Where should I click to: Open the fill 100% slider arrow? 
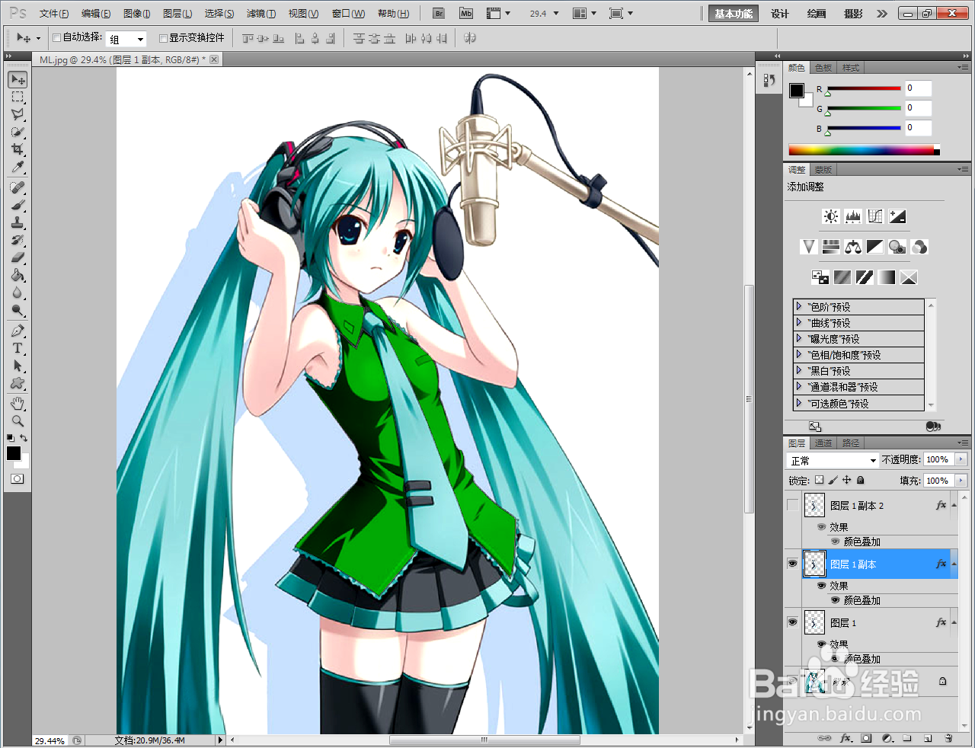tap(961, 481)
